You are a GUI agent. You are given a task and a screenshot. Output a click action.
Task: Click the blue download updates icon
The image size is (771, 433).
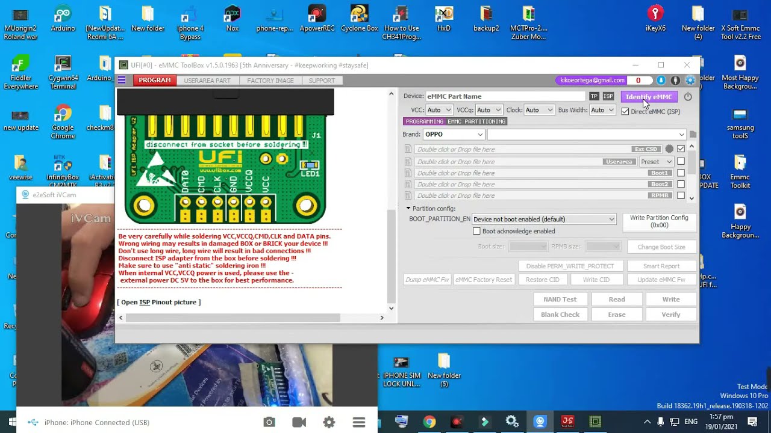[x=661, y=80]
